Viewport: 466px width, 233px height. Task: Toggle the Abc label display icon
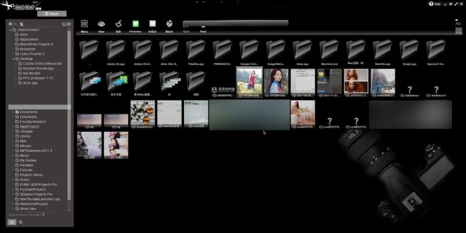tap(458, 23)
